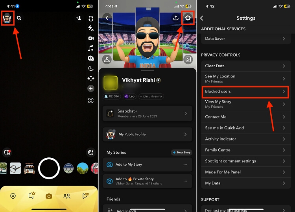Screen dimensions: 295x212
Task: Select the blue sky tree lens thumbnail
Action: pos(83,168)
